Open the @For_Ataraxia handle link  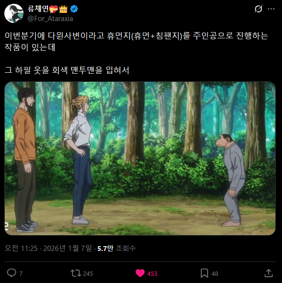click(50, 19)
